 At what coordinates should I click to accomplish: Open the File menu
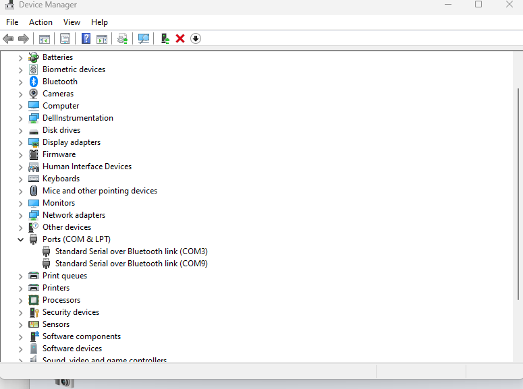[x=12, y=22]
